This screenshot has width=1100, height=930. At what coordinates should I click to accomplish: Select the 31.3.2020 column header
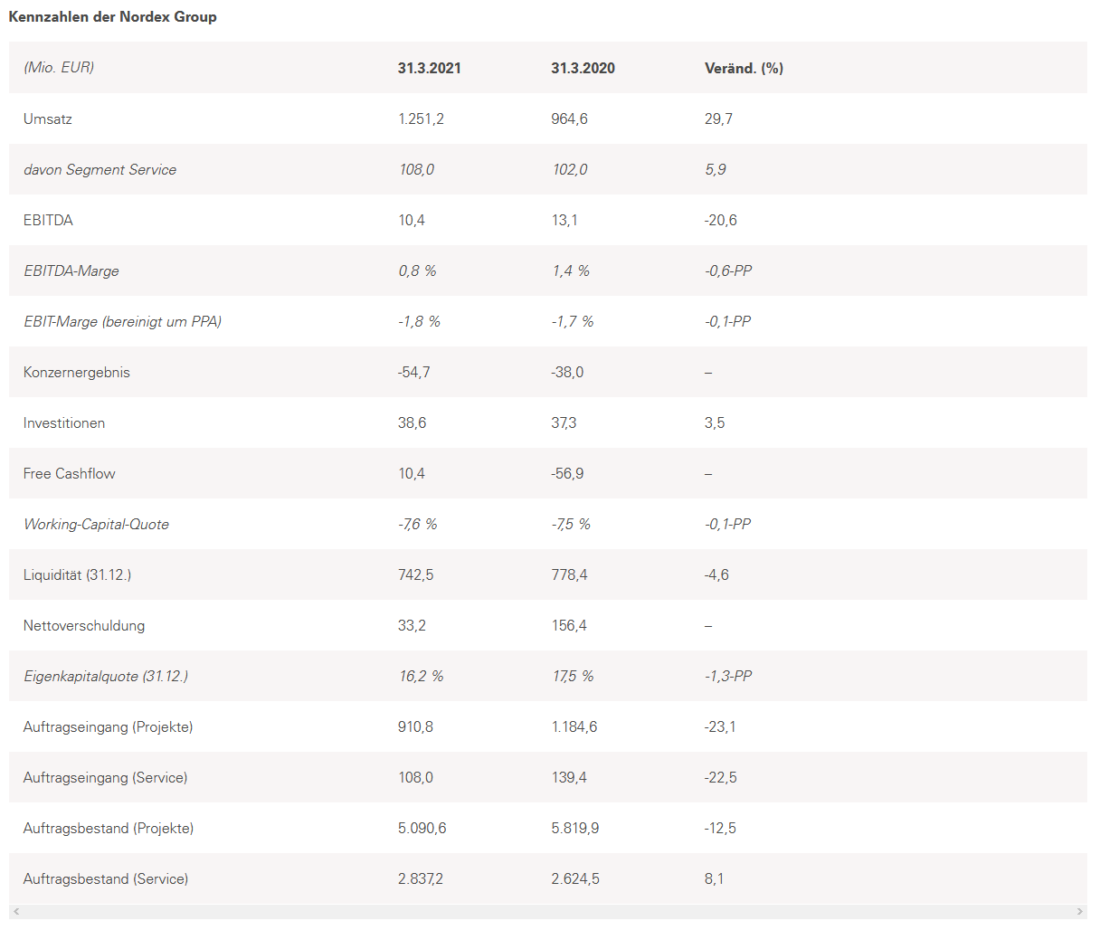pos(583,68)
